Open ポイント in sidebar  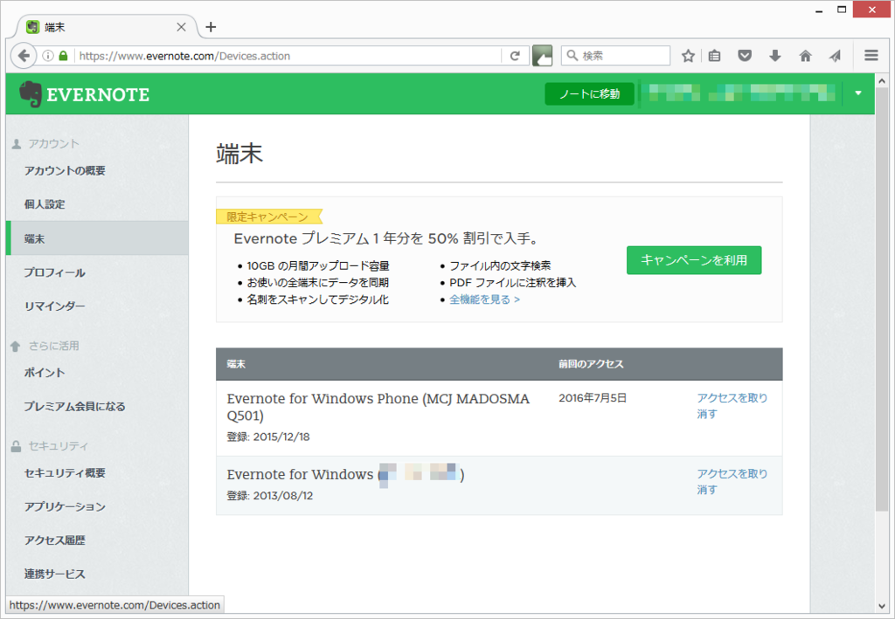(x=45, y=373)
